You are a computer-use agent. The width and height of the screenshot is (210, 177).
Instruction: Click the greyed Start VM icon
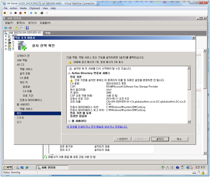(11, 13)
